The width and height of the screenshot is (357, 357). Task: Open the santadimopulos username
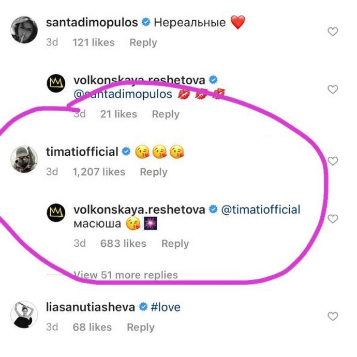coord(92,23)
